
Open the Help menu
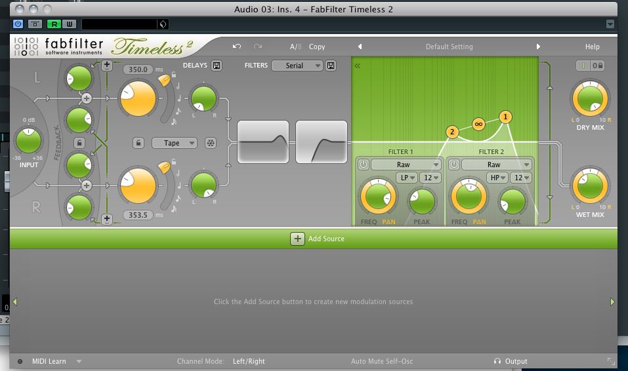pyautogui.click(x=592, y=47)
